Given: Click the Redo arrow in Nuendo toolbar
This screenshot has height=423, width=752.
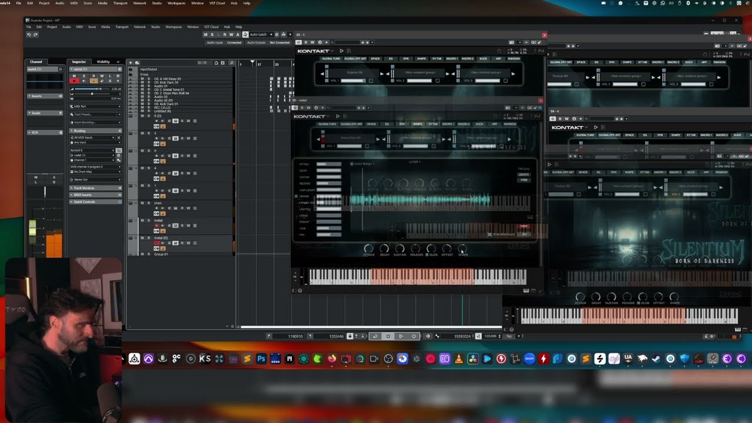Looking at the screenshot, I should 35,35.
